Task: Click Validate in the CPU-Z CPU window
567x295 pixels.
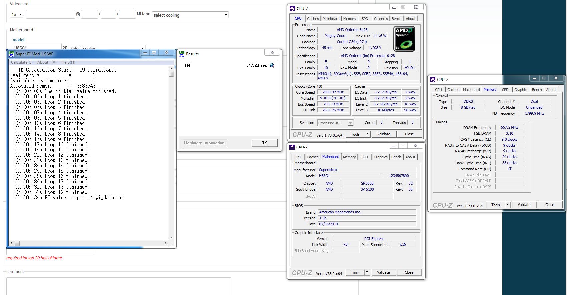Action: 384,134
